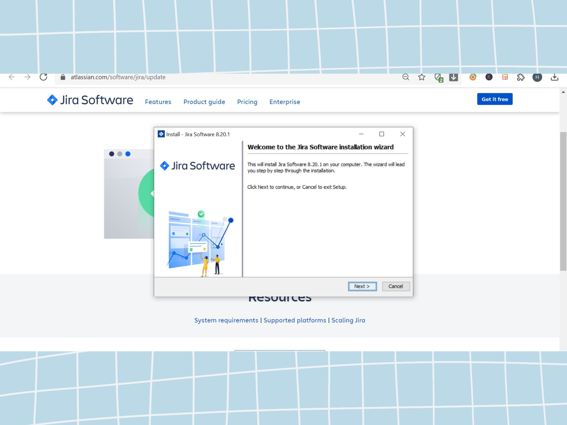Cancel the Jira installation wizard
This screenshot has width=567, height=425.
tap(396, 286)
